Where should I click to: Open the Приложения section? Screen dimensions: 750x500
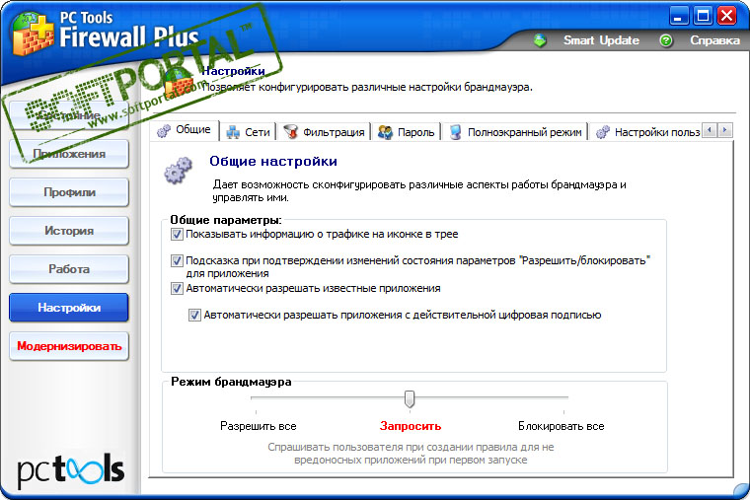pos(69,154)
